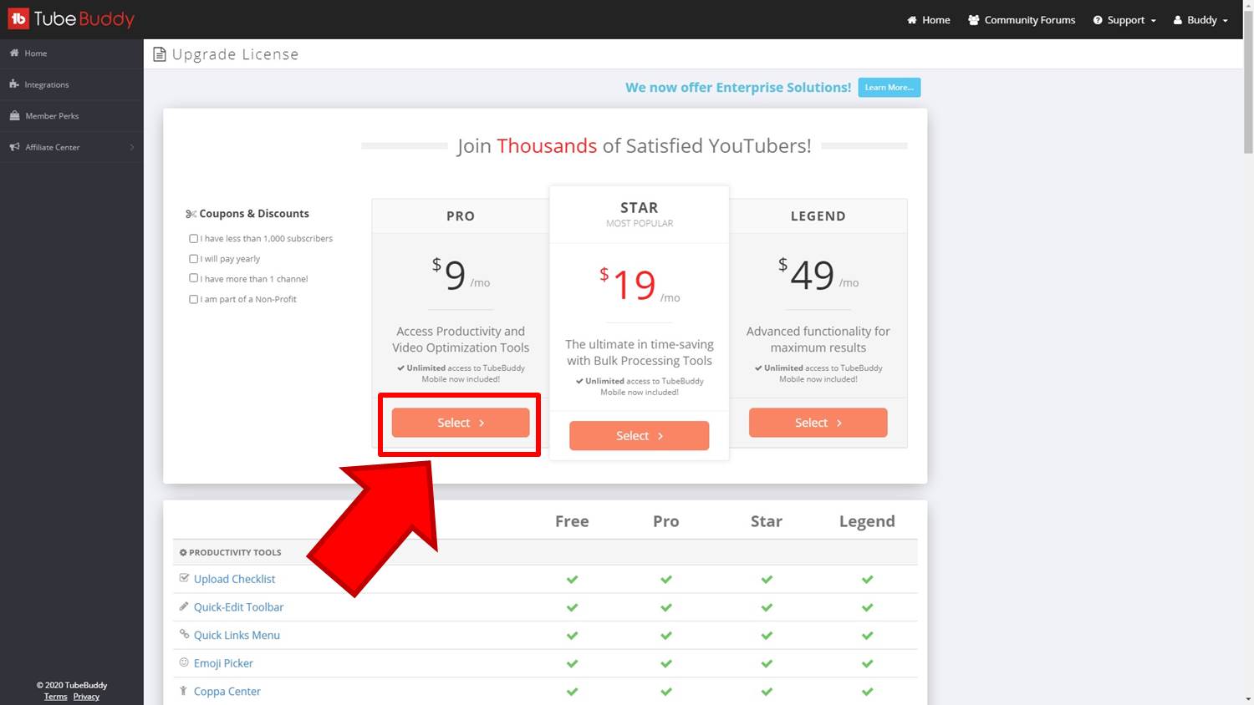Open the Quick Links Menu link
This screenshot has height=705, width=1254.
237,635
